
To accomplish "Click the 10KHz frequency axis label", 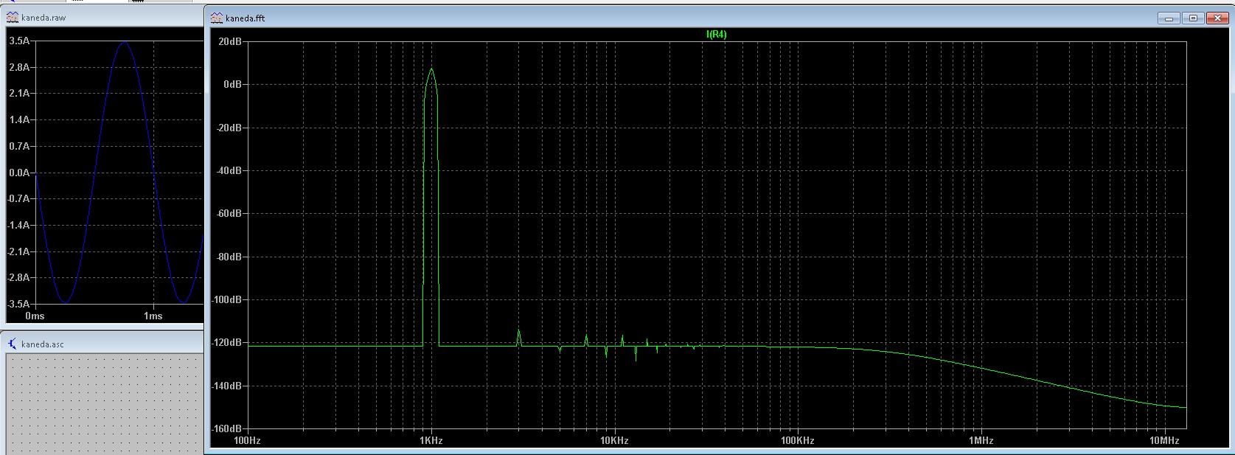I will tap(614, 440).
